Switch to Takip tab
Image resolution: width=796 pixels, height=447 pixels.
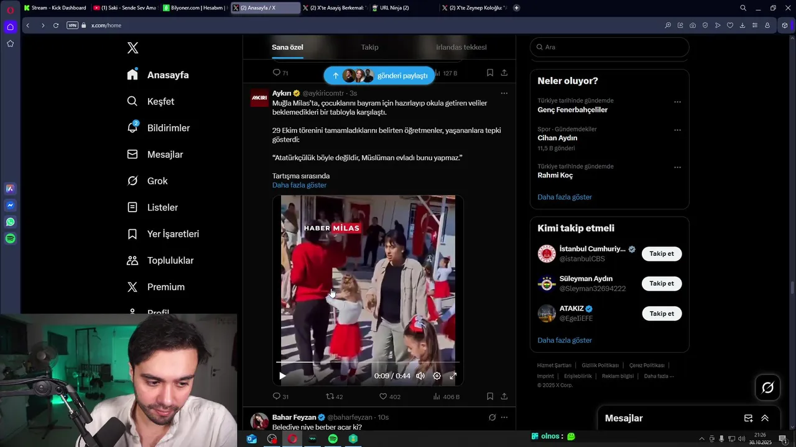pos(369,47)
